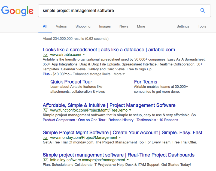Screen dimensions: 216x171
Task: Click the Google logo
Action: click(x=17, y=11)
